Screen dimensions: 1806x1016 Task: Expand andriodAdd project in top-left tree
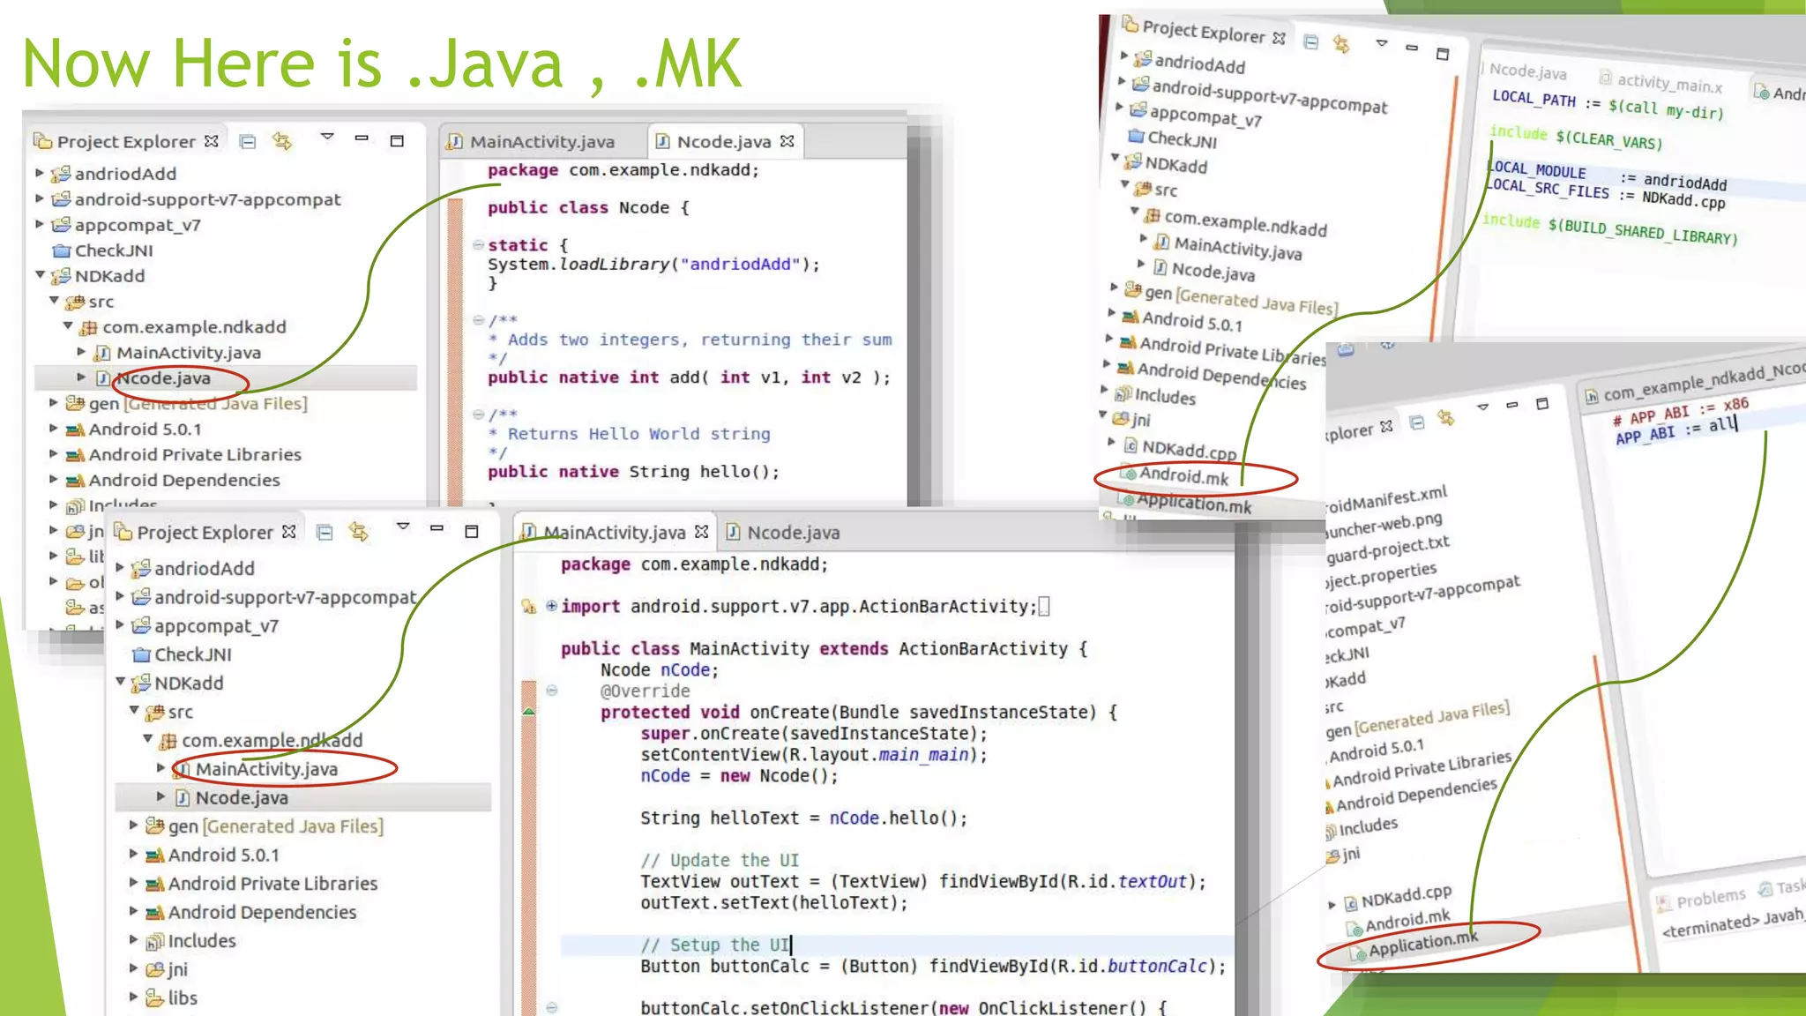click(x=40, y=173)
